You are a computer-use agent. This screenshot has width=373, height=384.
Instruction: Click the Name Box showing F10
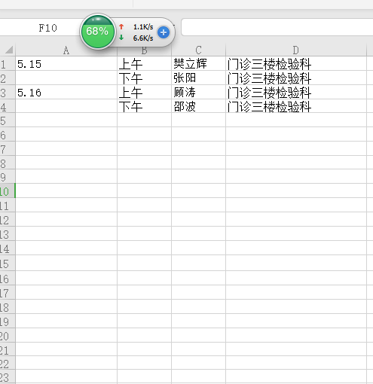[x=47, y=28]
